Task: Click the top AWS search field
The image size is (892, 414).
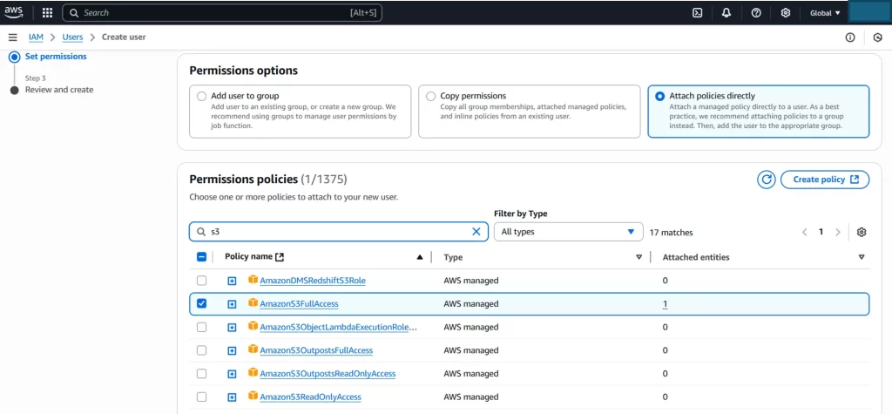Action: click(x=222, y=12)
